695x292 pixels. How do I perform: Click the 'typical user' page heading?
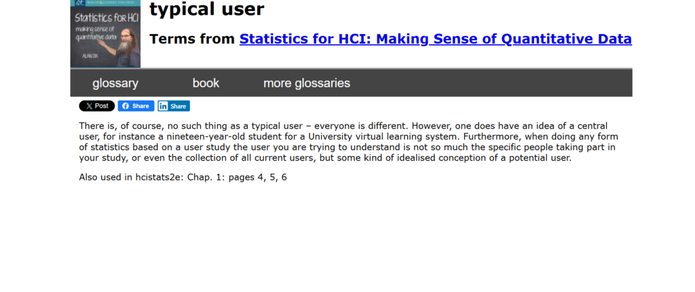click(206, 10)
